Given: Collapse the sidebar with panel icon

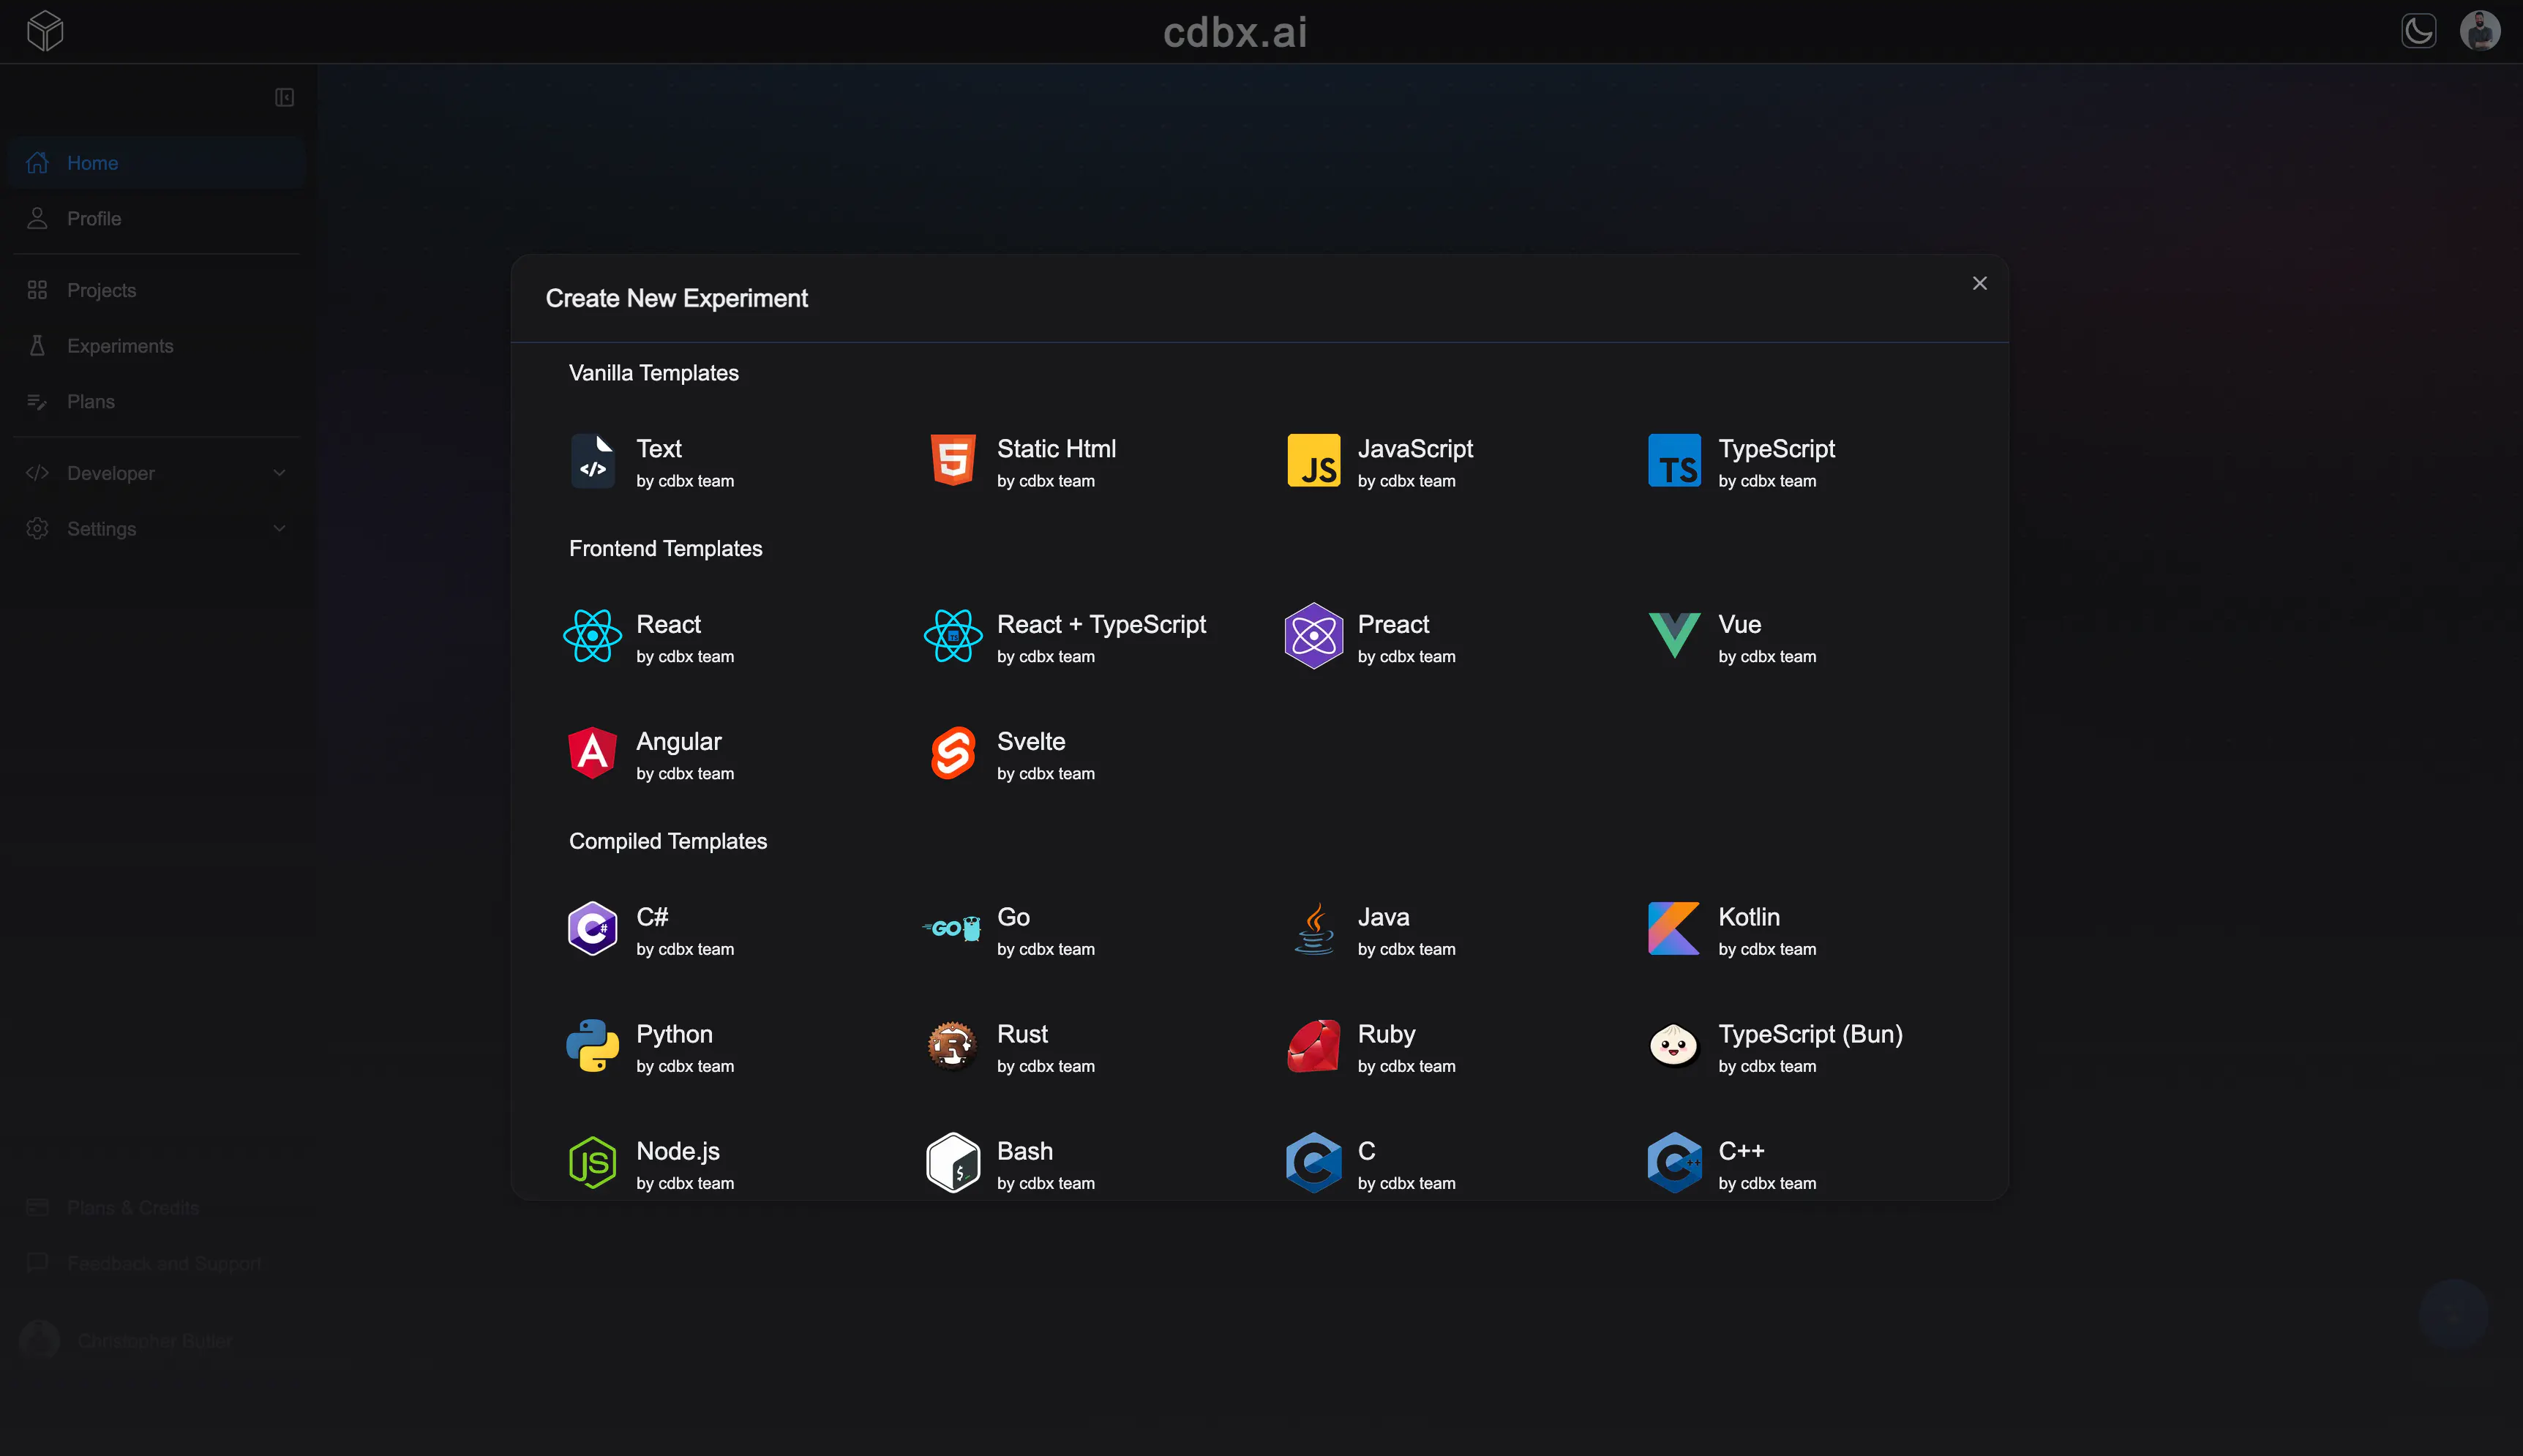Looking at the screenshot, I should point(284,97).
